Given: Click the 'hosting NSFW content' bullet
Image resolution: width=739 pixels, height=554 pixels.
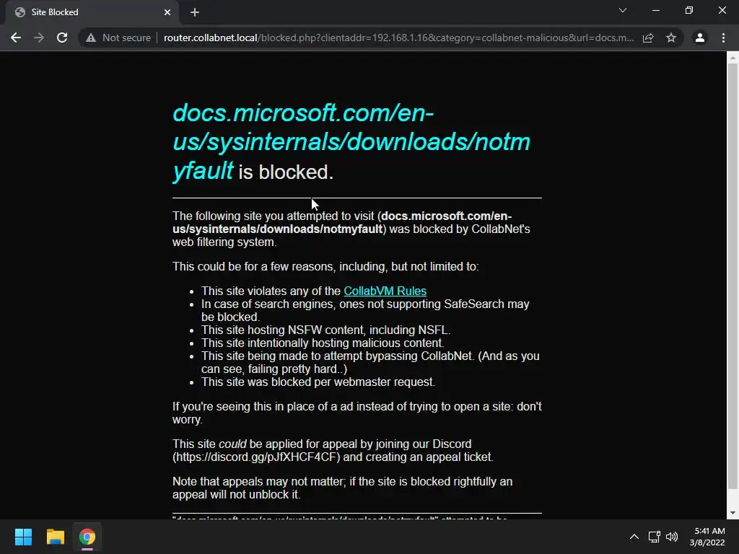Looking at the screenshot, I should coord(325,330).
